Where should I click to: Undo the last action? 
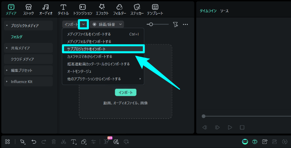click(34, 142)
